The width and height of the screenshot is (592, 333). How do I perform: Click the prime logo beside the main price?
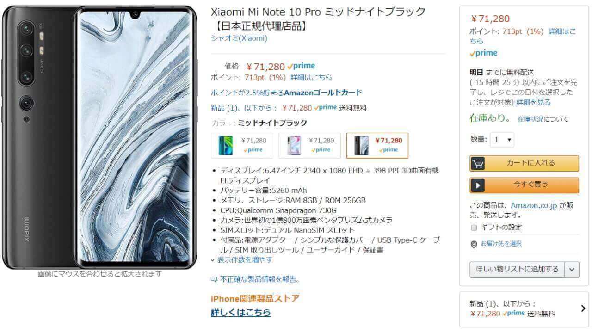(x=301, y=66)
